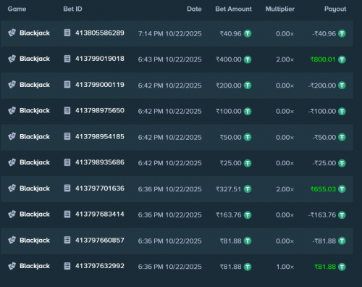Click the green ₹800.01 payout value
Image resolution: width=362 pixels, height=287 pixels.
tap(323, 59)
